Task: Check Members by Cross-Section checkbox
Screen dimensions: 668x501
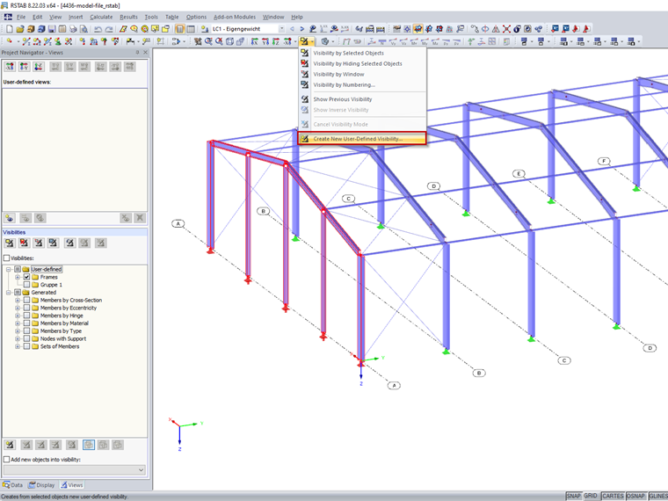Action: (27, 300)
